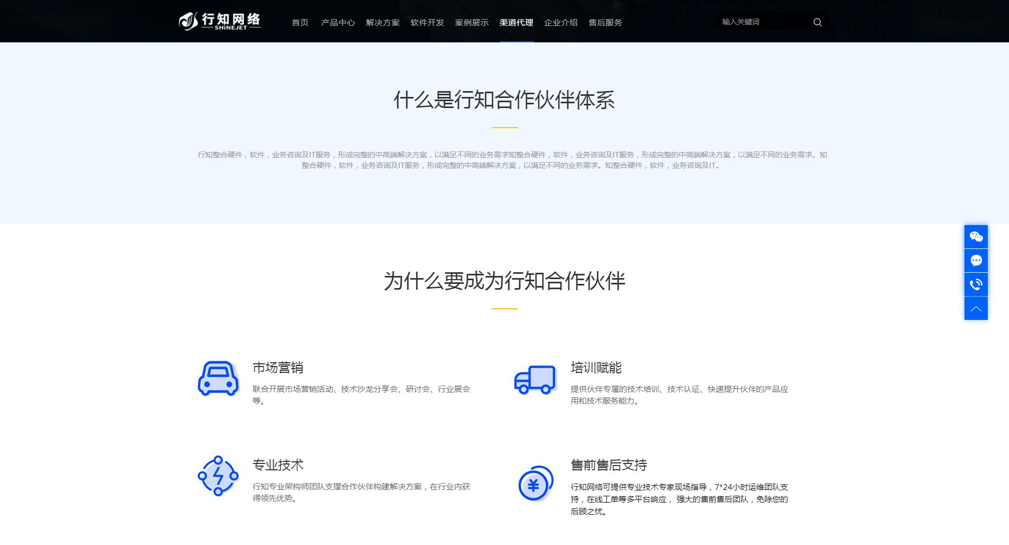Open the 产品中心 menu item
1009x545 pixels.
(x=338, y=23)
